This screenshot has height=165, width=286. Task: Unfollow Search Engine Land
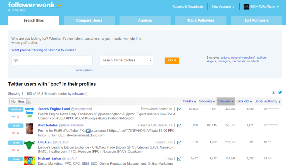click(x=16, y=109)
